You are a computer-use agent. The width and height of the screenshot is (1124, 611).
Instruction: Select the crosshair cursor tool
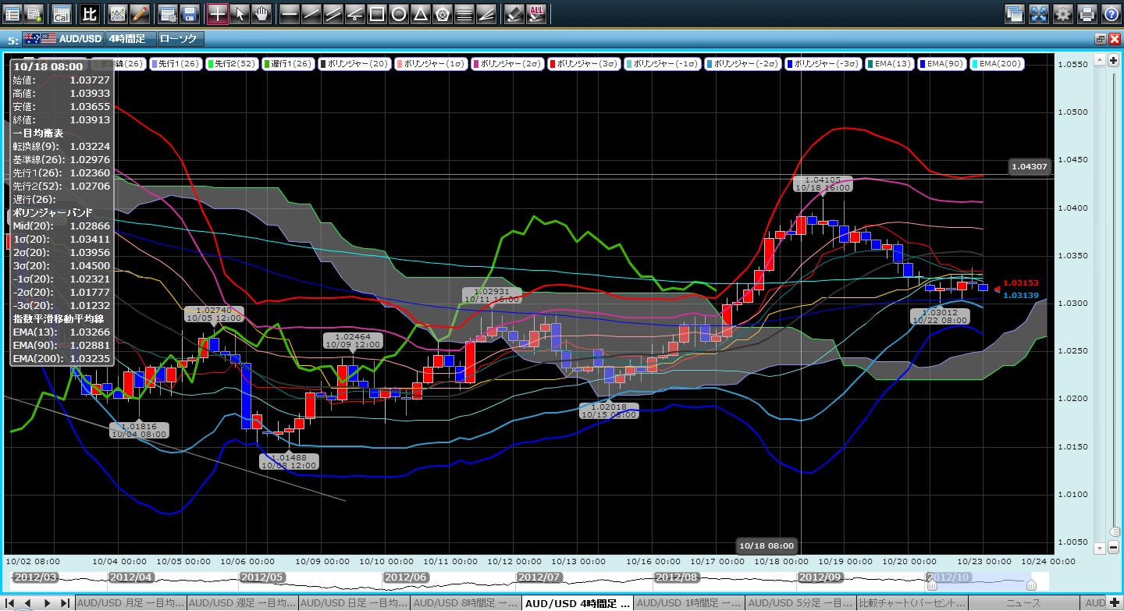[x=218, y=13]
